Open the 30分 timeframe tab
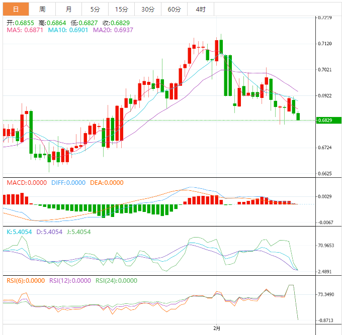Screen dimensions: 342x335 click(x=148, y=9)
